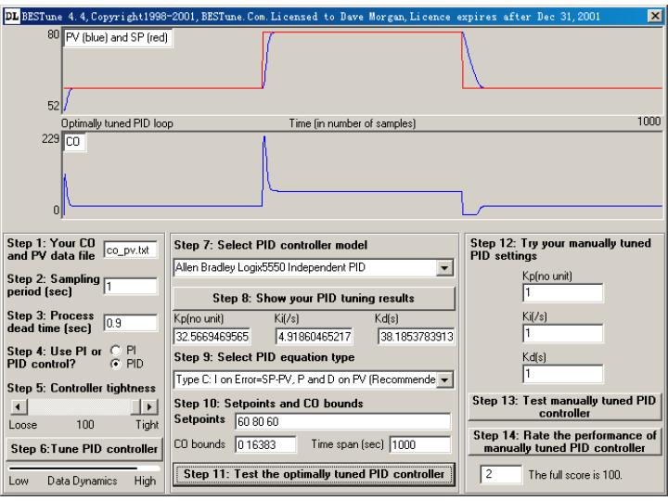The height and width of the screenshot is (501, 668).
Task: Open the PID controller model dropdown
Action: click(444, 268)
